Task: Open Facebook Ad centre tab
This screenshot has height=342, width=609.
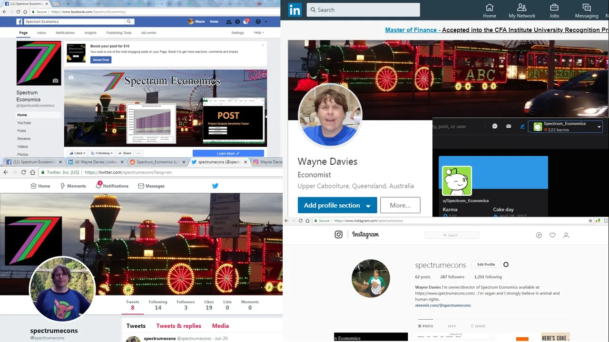Action: pos(148,33)
